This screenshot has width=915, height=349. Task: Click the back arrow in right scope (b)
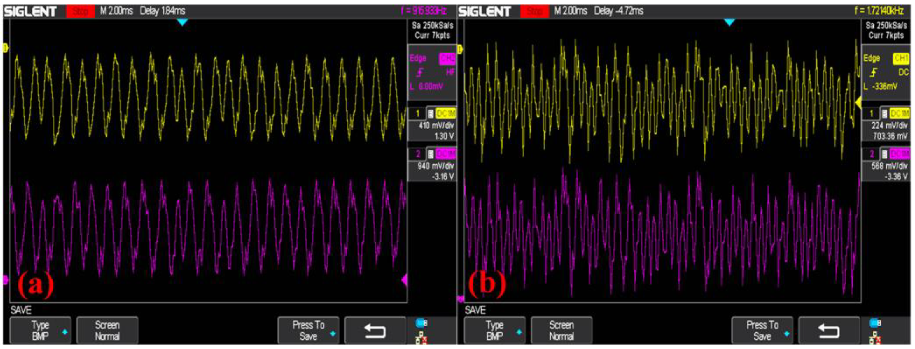[829, 331]
